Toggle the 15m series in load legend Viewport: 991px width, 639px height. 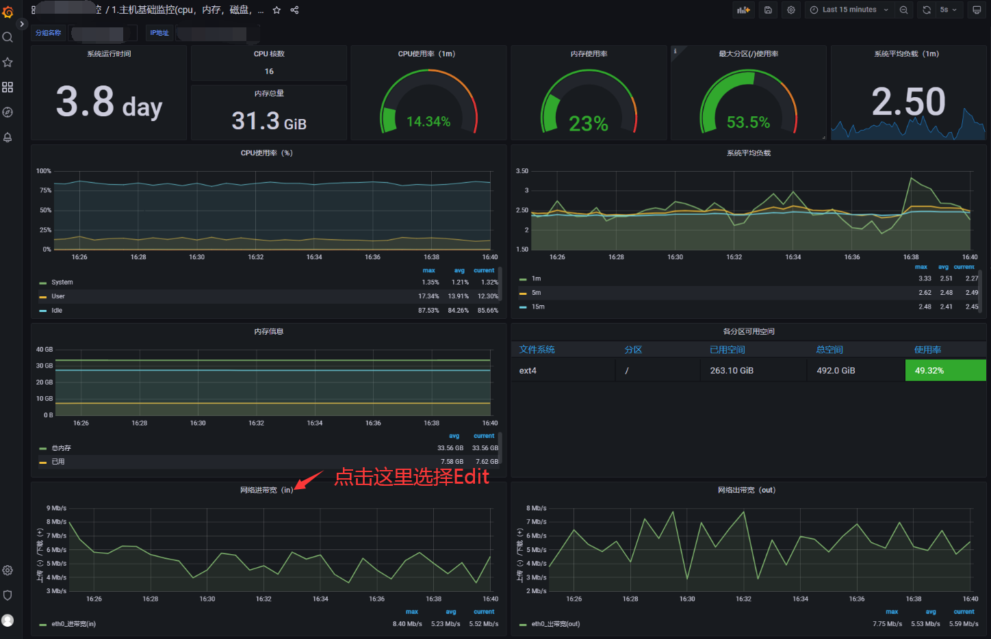[x=539, y=307]
